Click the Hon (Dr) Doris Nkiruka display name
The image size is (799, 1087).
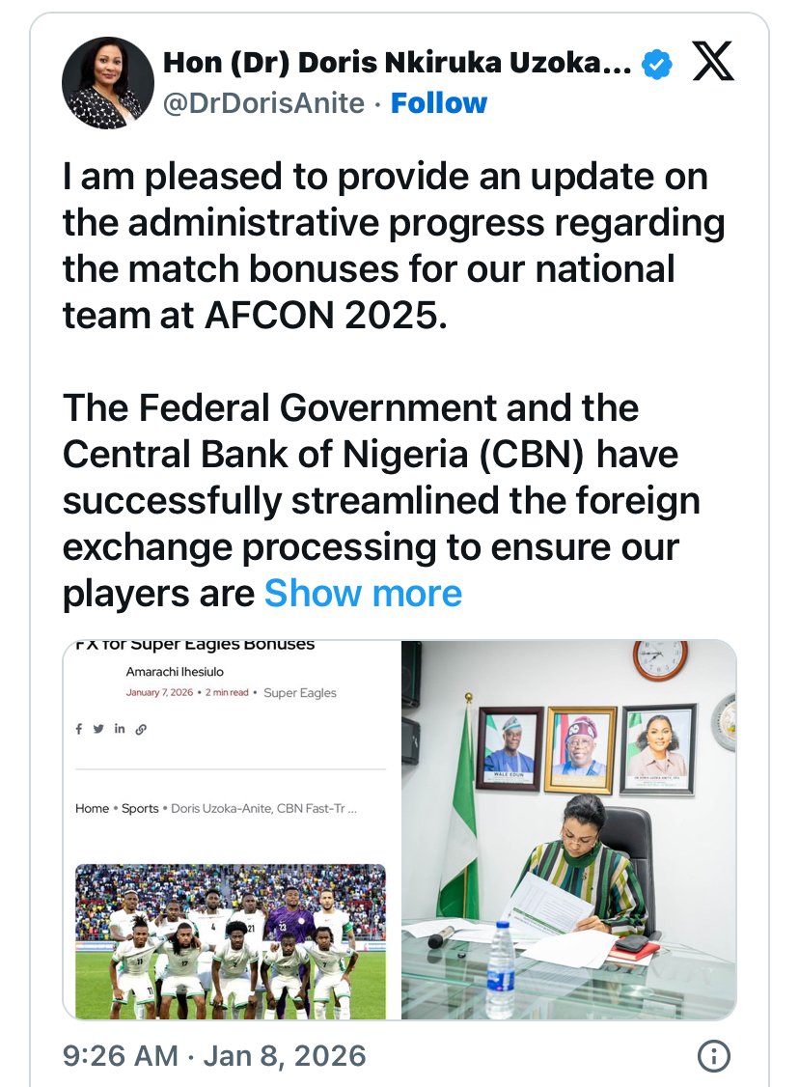[x=398, y=64]
